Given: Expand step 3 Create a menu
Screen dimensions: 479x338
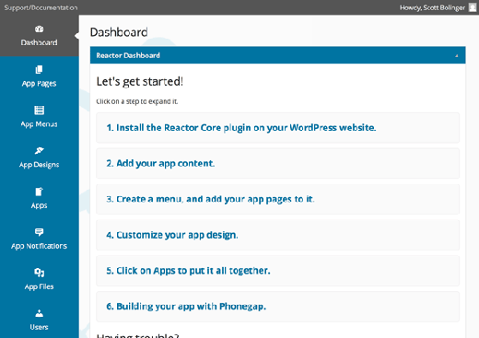Looking at the screenshot, I should tap(277, 199).
